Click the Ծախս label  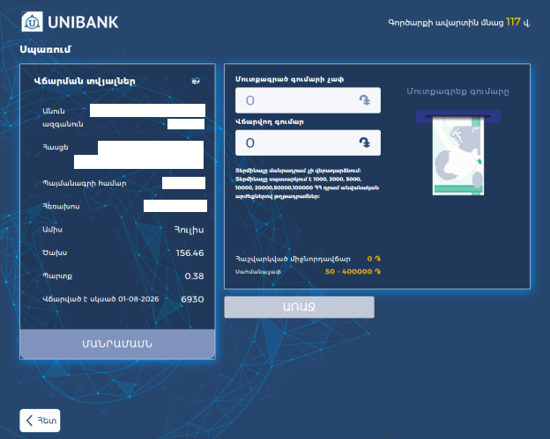55,252
